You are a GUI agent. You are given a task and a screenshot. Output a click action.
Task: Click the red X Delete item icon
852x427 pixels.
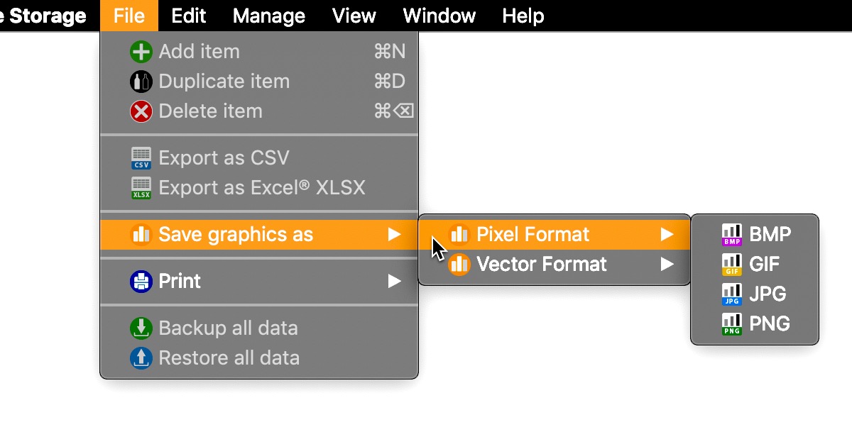click(x=141, y=111)
